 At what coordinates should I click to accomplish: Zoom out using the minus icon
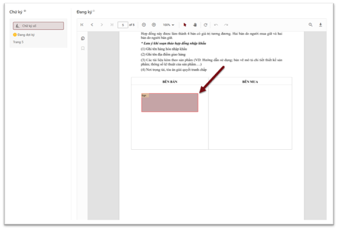coord(144,25)
